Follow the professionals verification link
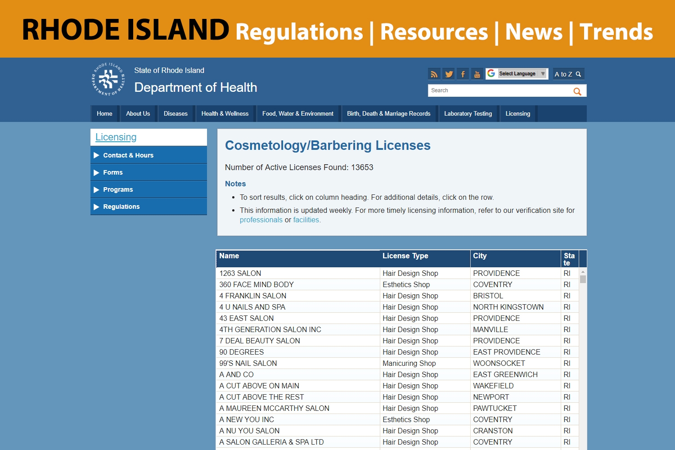 (x=261, y=220)
